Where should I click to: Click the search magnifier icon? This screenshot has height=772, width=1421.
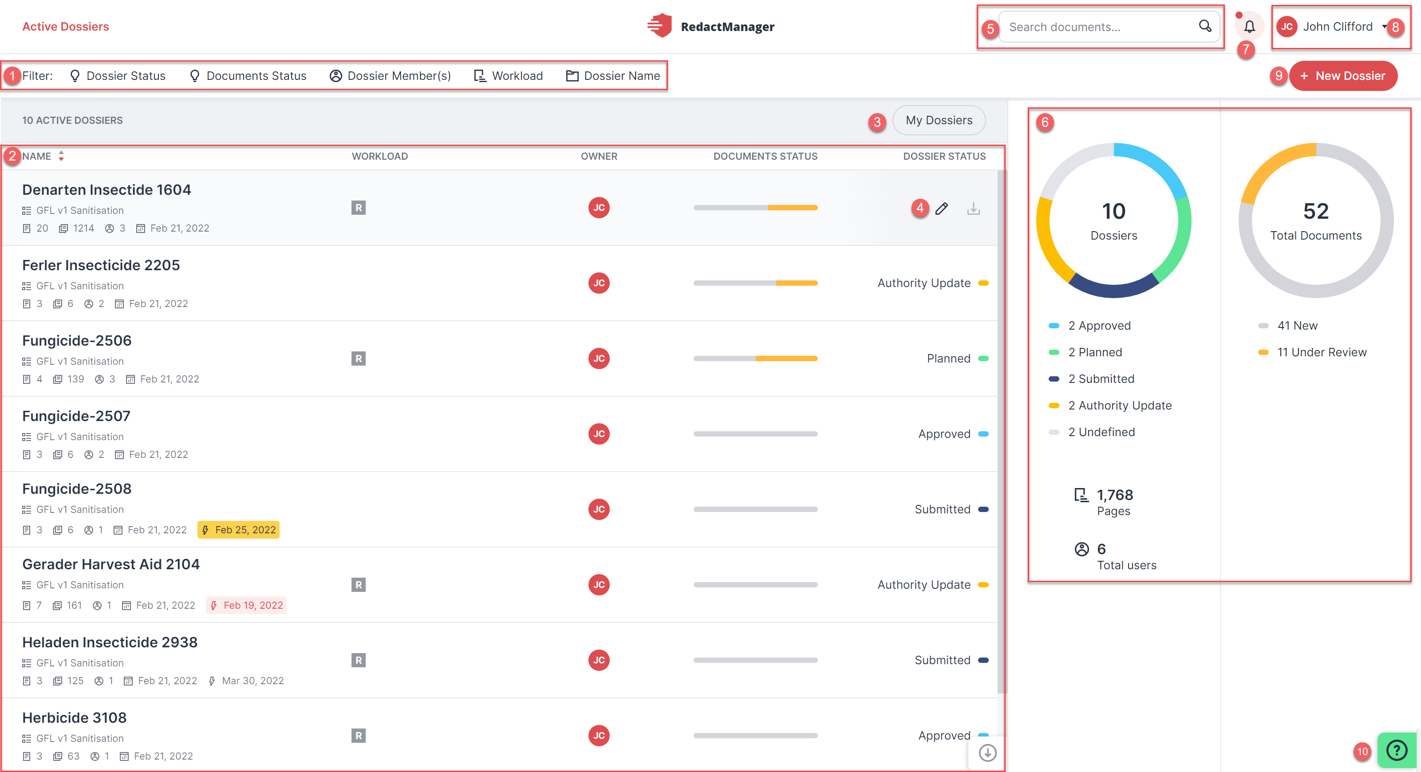1205,26
